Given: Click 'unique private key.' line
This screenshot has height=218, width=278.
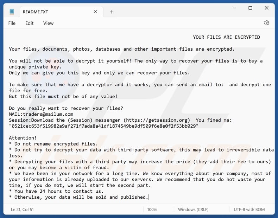Looking at the screenshot, I should [x=35, y=67].
